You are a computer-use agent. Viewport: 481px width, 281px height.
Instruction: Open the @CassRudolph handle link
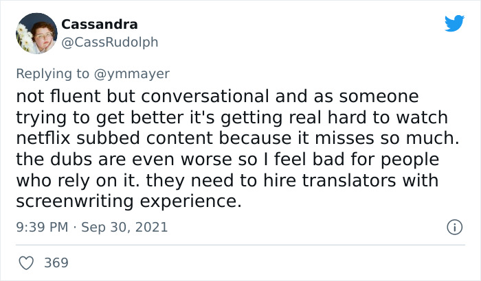pos(110,42)
